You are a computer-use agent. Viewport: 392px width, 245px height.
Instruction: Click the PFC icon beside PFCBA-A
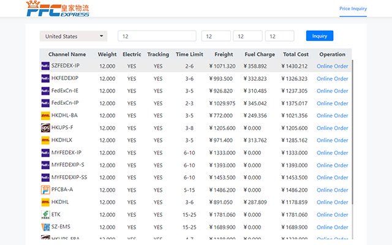pos(45,190)
